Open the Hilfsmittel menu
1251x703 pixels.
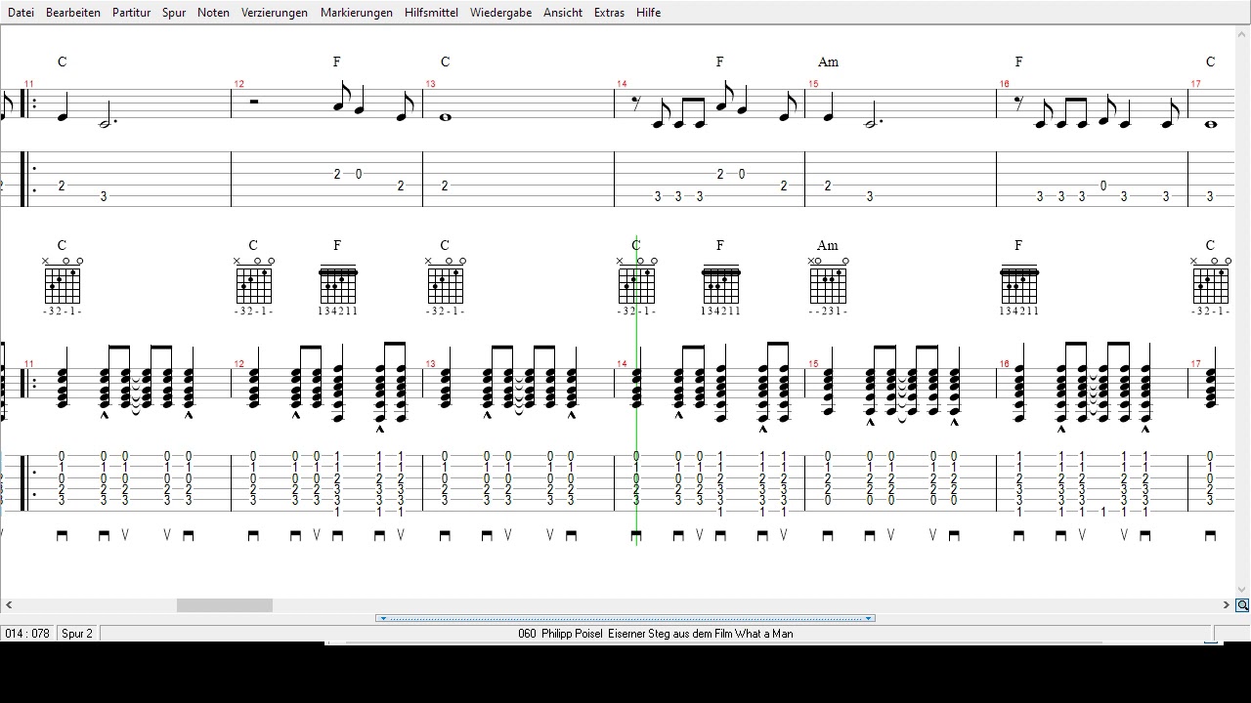(x=431, y=13)
